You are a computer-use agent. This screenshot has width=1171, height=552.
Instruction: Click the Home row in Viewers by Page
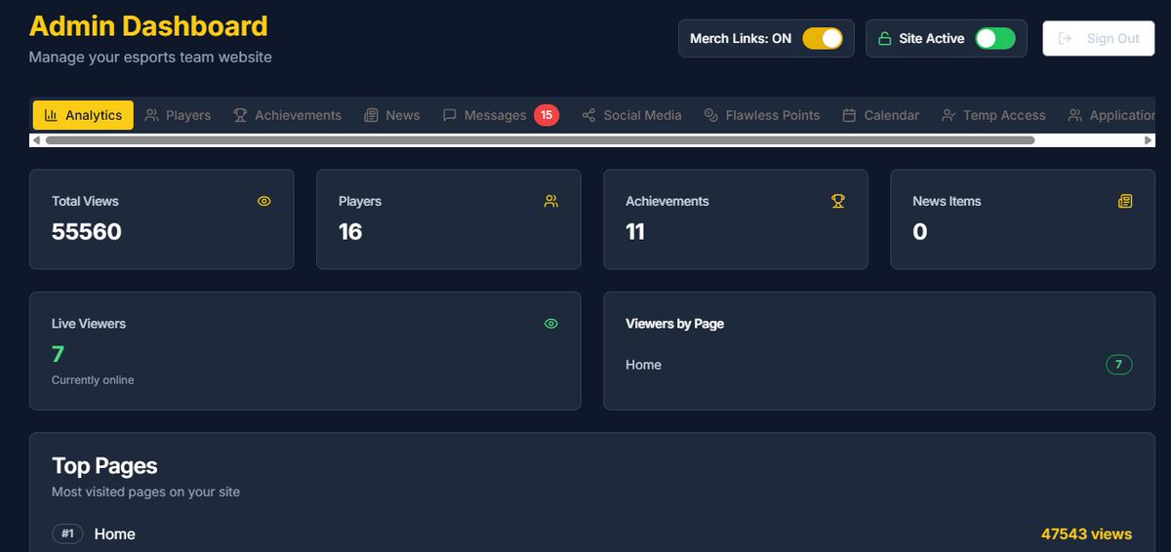(878, 365)
